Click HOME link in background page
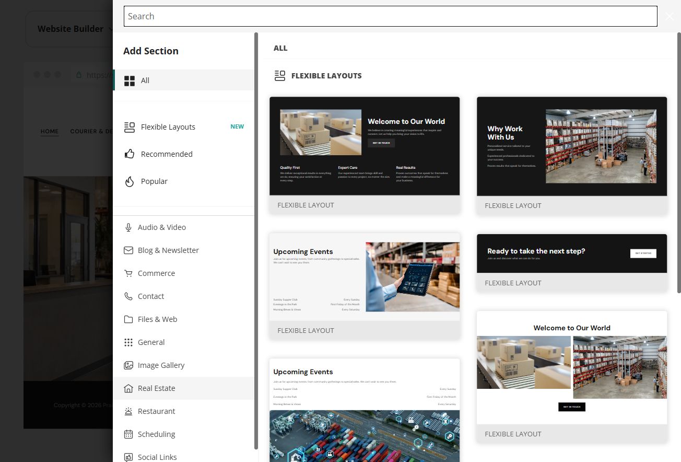This screenshot has width=681, height=462. tap(50, 131)
